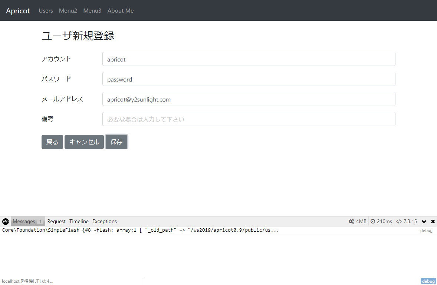The width and height of the screenshot is (437, 285).
Task: Go to the About Me page
Action: point(121,11)
